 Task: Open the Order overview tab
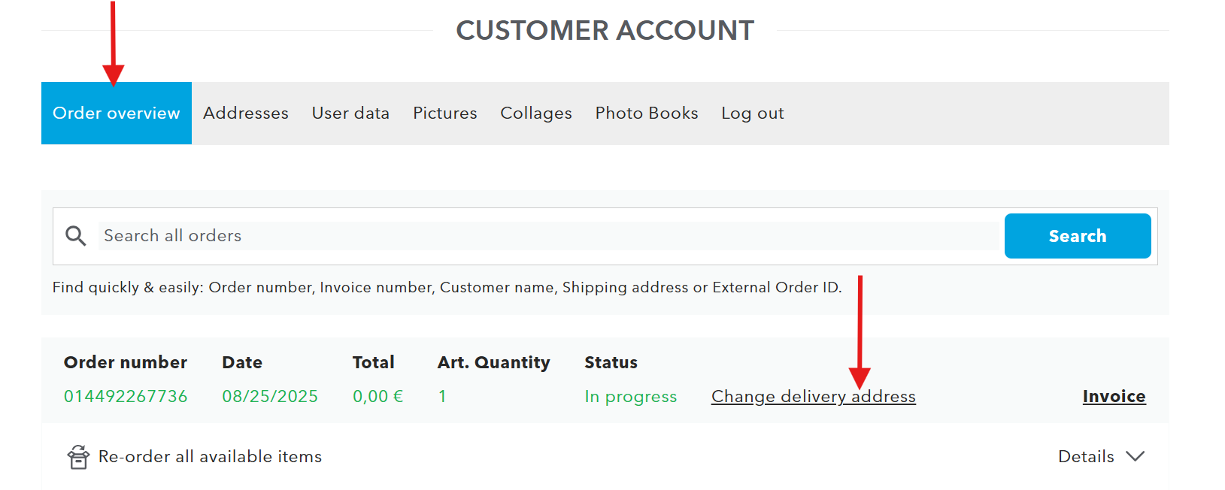click(117, 113)
